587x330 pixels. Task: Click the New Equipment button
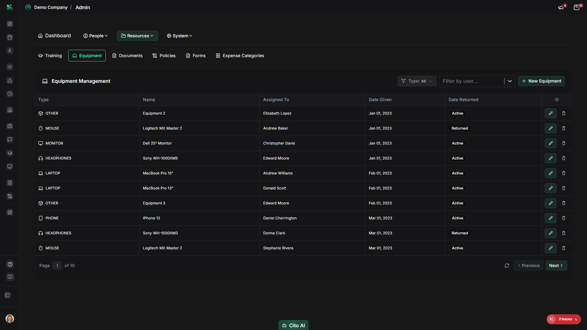pyautogui.click(x=541, y=81)
